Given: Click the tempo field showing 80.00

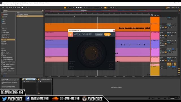Looking at the screenshot, I should pos(10,8).
